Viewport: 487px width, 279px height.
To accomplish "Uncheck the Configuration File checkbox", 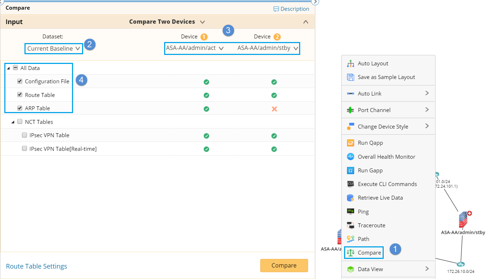I will point(20,82).
